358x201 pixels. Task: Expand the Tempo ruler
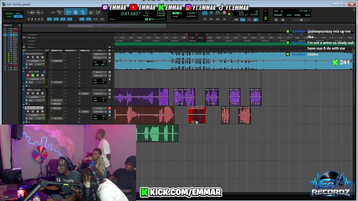tap(25, 44)
